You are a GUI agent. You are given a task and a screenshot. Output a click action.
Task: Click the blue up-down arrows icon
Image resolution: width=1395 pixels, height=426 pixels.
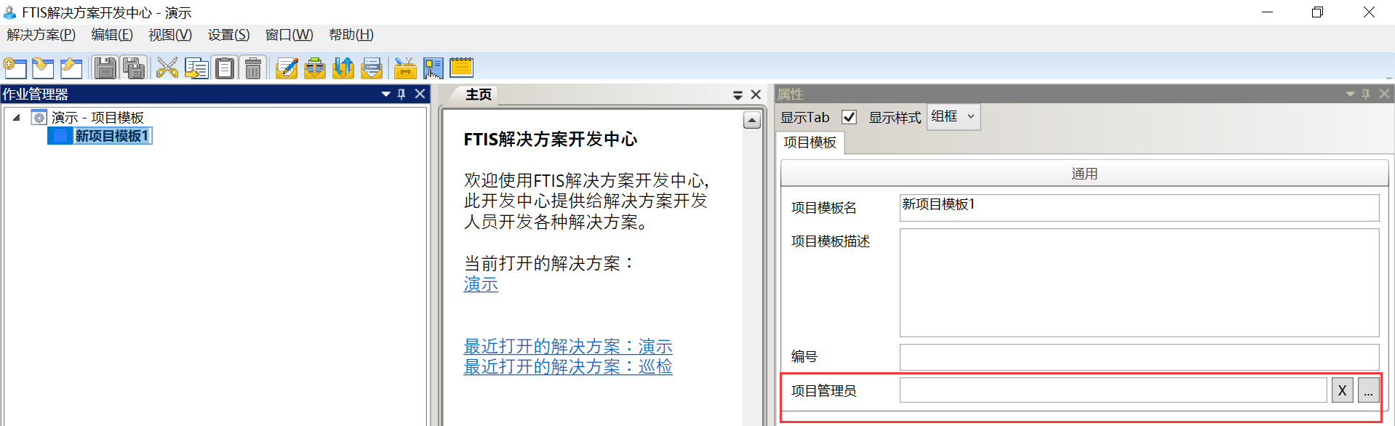[x=343, y=68]
